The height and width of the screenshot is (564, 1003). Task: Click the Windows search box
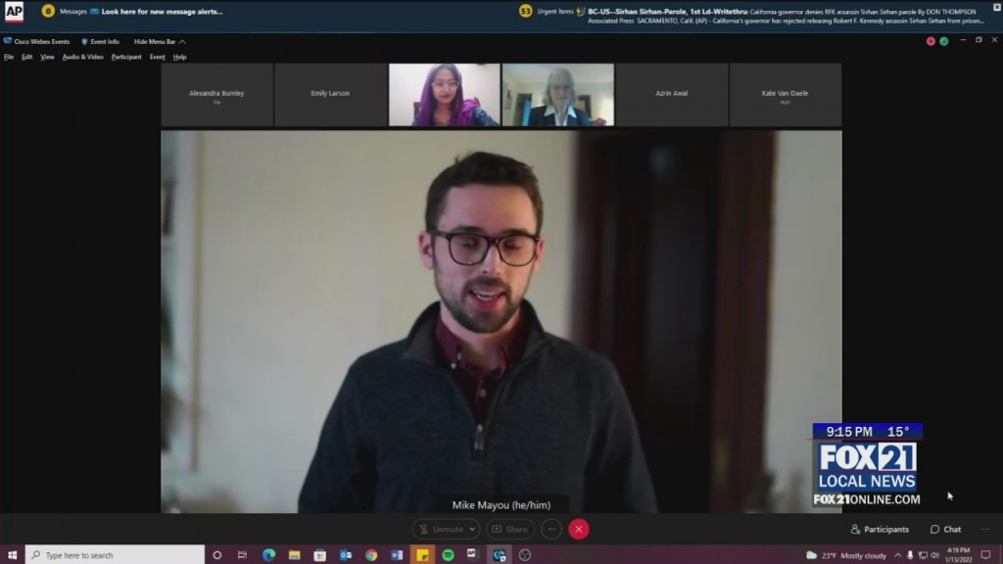116,555
